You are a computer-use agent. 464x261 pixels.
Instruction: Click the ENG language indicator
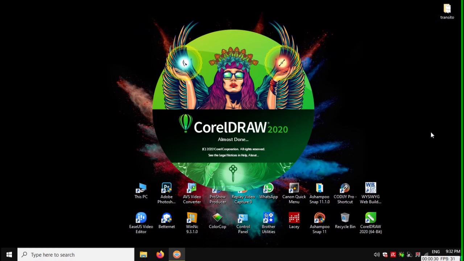(436, 252)
